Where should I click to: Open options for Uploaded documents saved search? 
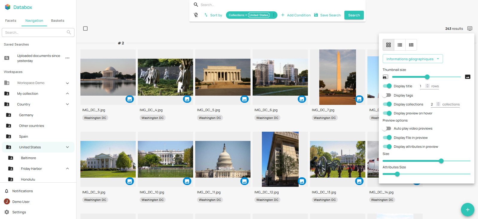pos(68,58)
